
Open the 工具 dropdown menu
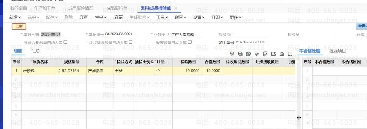pyautogui.click(x=162, y=17)
